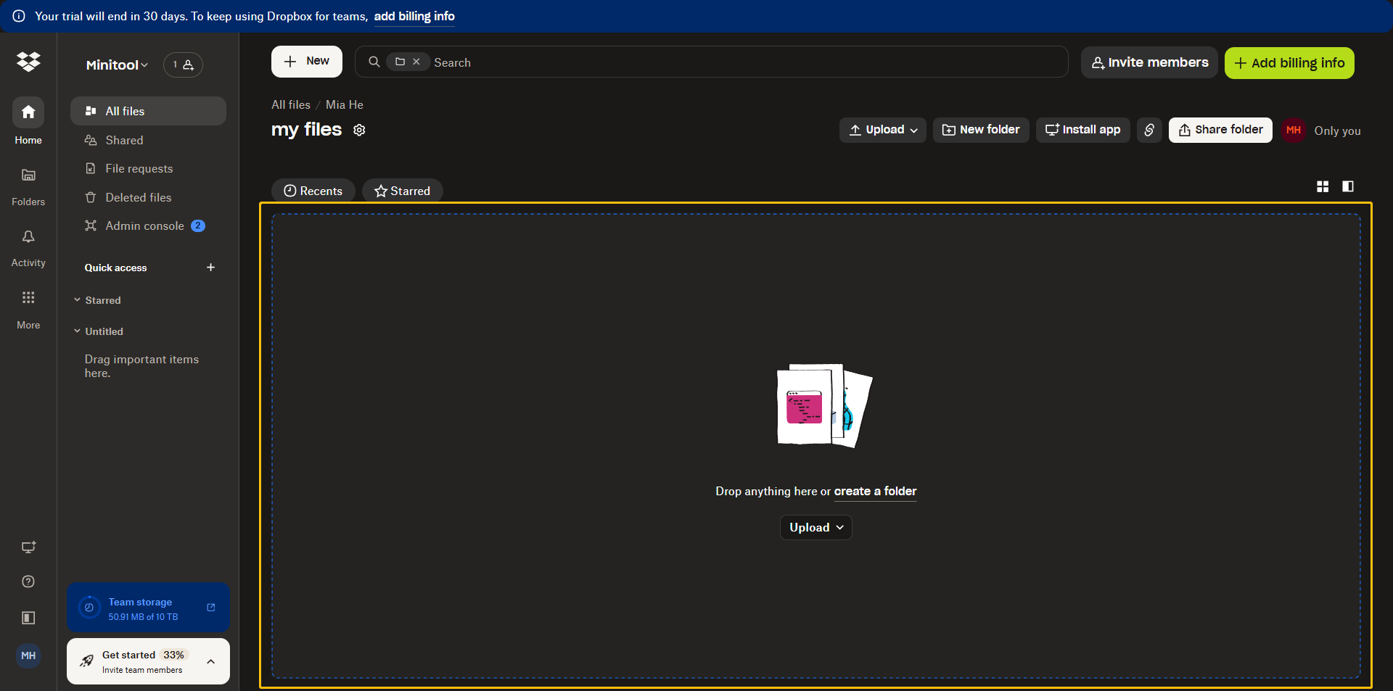Viewport: 1393px width, 691px height.
Task: Click the add billing info link in banner
Action: pyautogui.click(x=414, y=16)
